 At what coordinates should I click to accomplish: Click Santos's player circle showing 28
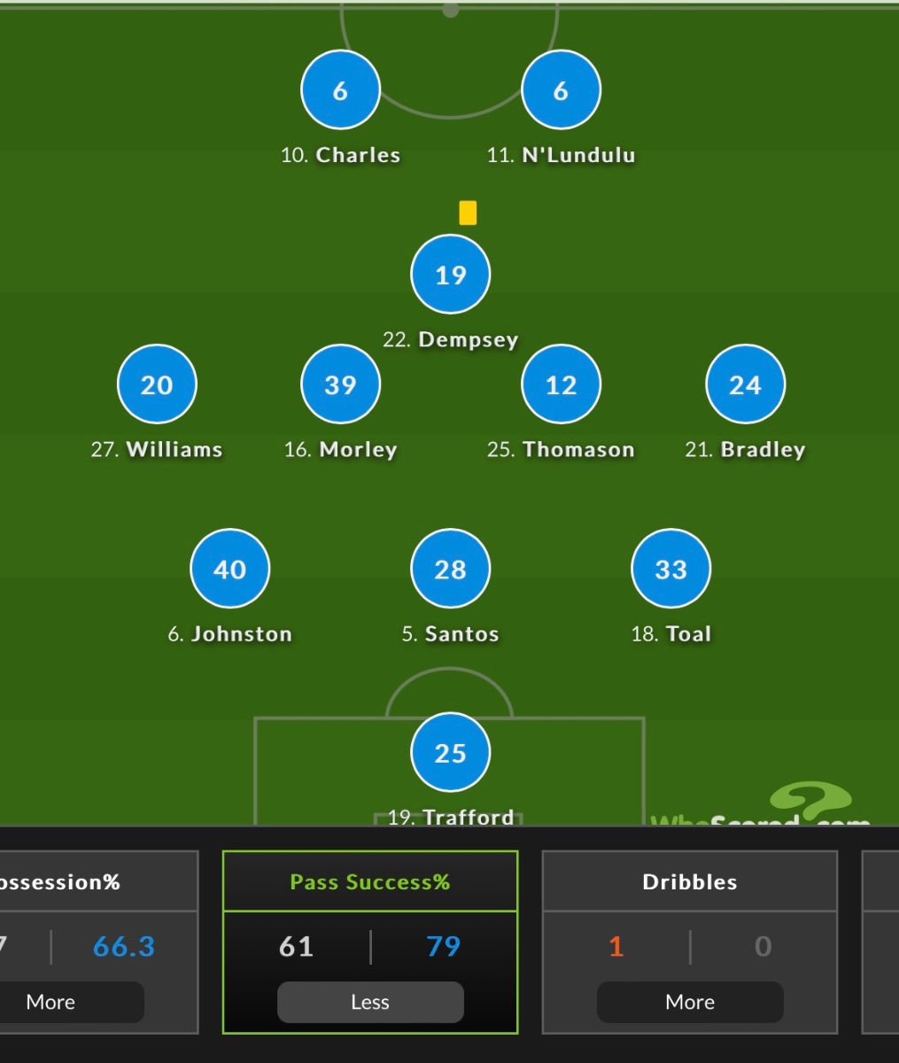point(450,569)
